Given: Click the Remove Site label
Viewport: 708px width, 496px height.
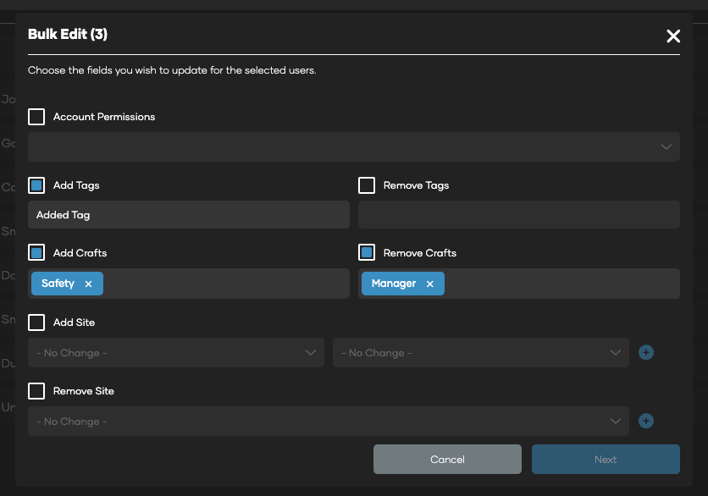Looking at the screenshot, I should point(84,391).
